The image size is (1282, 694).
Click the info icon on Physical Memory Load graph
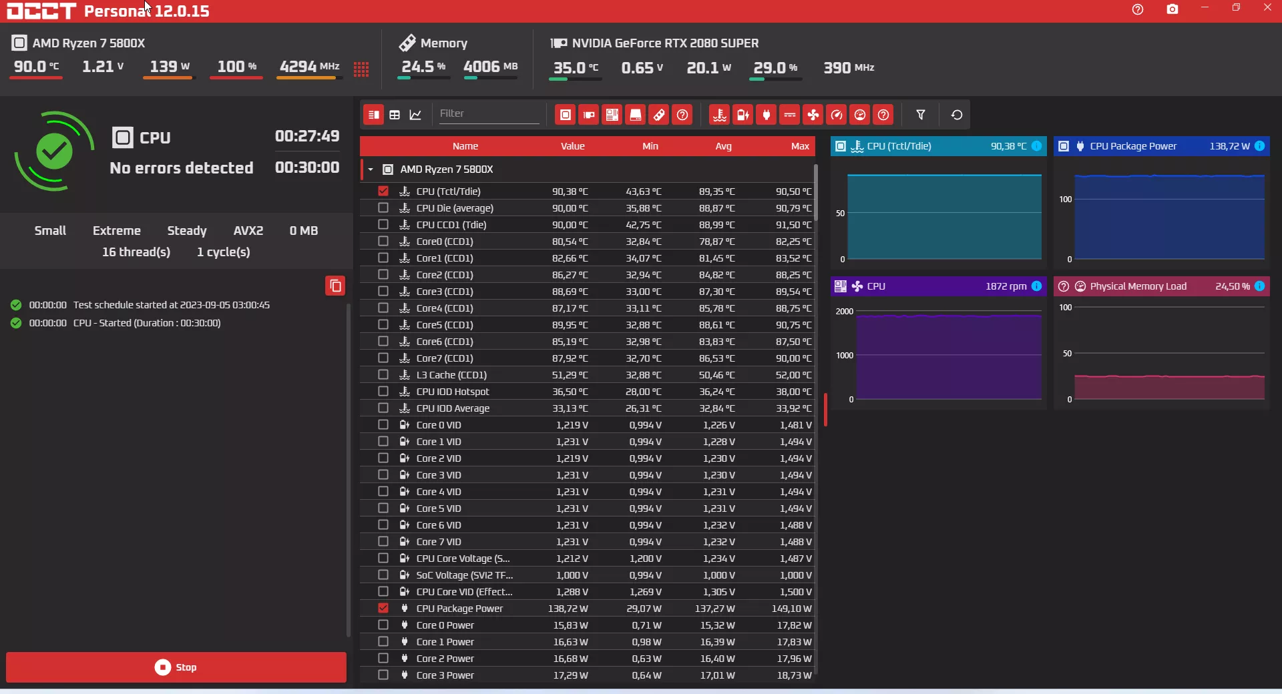[1259, 286]
